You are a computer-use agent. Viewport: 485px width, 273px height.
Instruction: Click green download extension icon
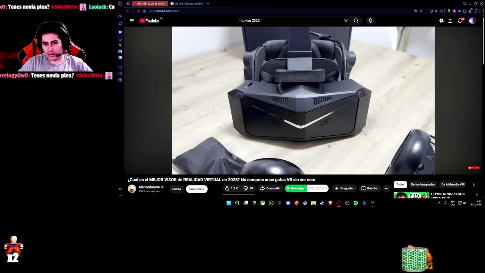pos(449,11)
